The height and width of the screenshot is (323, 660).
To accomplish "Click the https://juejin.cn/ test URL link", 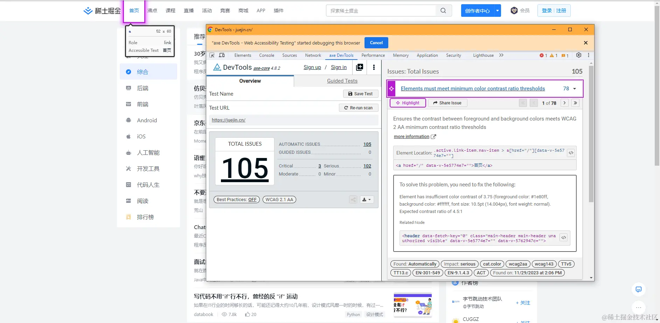I will click(x=229, y=120).
